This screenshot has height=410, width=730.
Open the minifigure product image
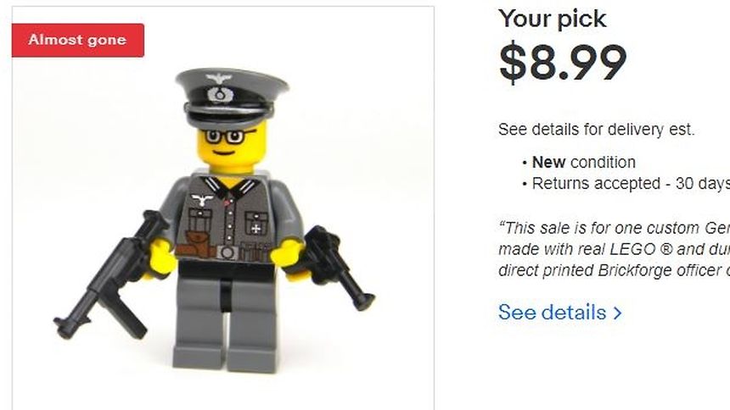223,208
